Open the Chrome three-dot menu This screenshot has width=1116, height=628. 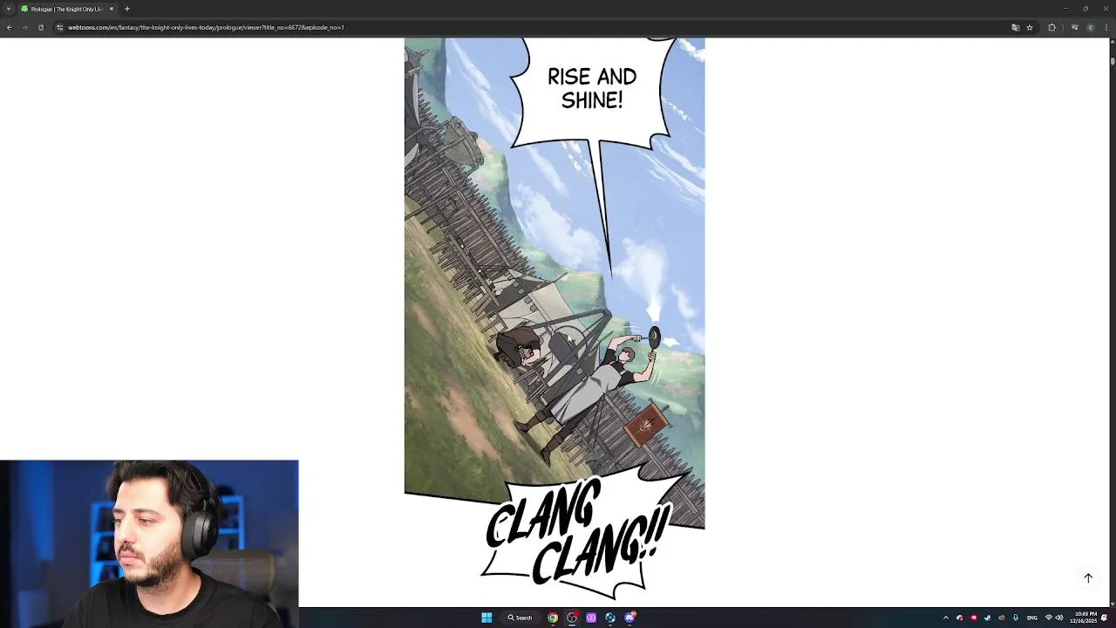[x=1106, y=27]
